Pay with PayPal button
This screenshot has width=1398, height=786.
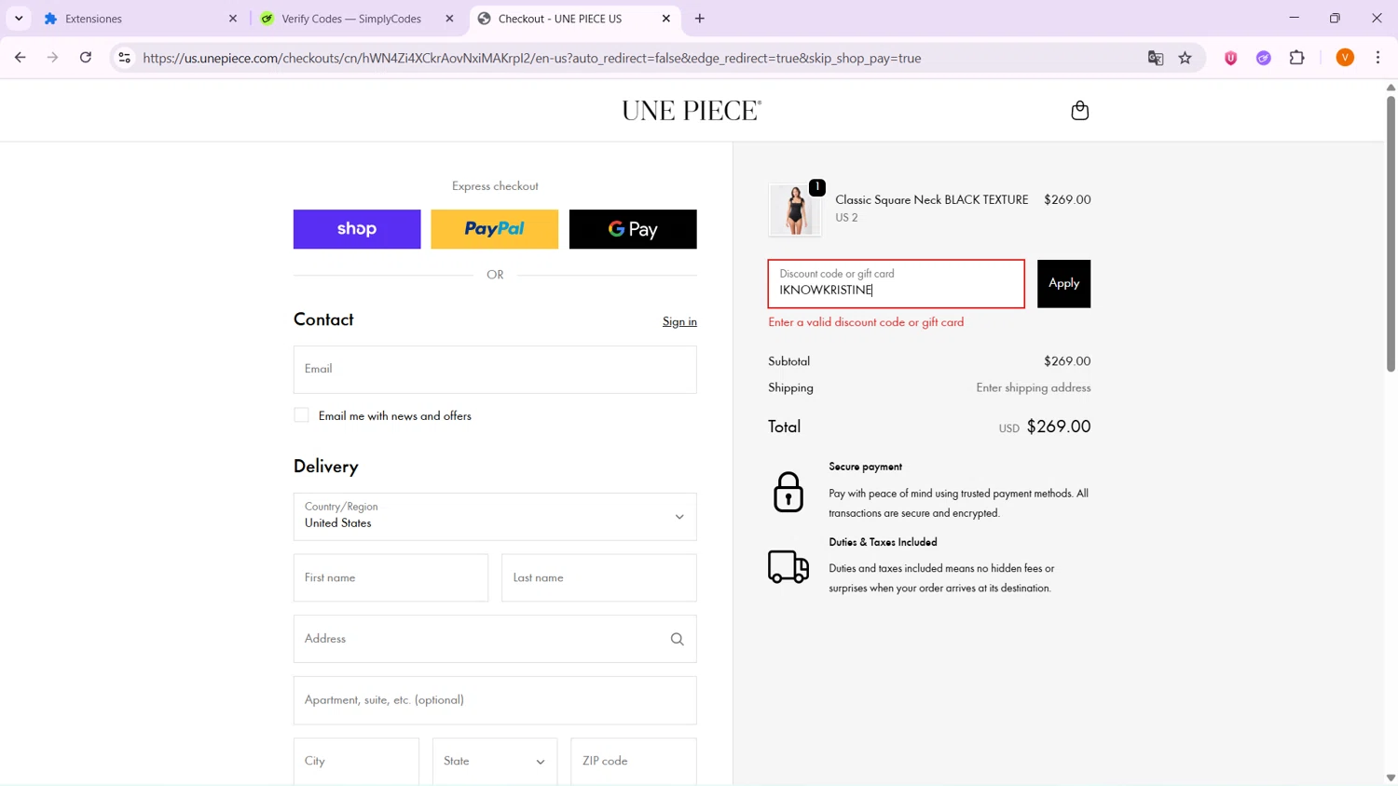tap(495, 229)
